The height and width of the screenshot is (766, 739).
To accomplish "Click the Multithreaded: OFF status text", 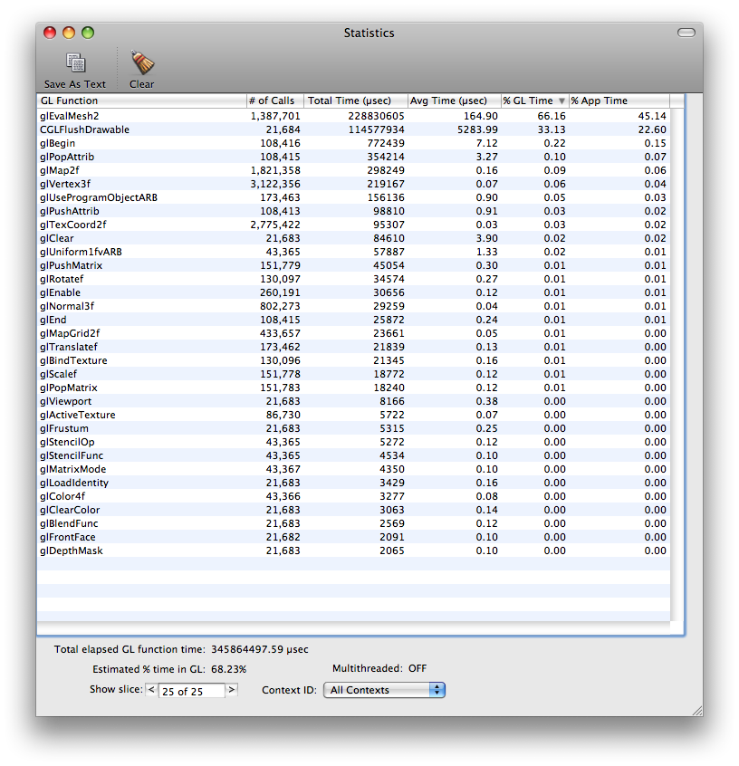I will (379, 668).
